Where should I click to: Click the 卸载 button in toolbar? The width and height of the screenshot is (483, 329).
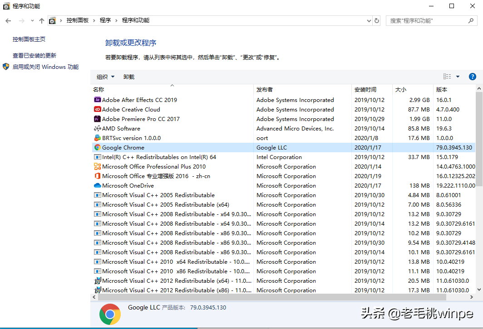click(129, 77)
